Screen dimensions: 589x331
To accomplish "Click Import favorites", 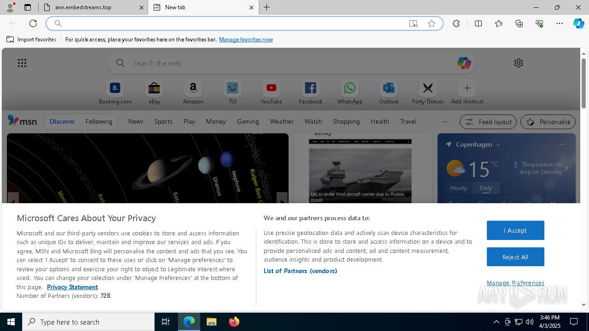I will point(31,40).
